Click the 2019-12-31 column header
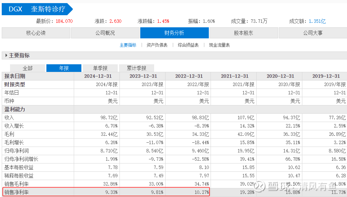 click(326, 76)
